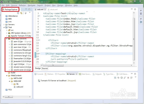This screenshot has width=144, height=104.
Task: Collapse Web App Libraries node
Action: click(7, 39)
